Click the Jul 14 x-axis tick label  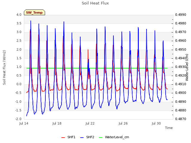pyautogui.click(x=24, y=123)
